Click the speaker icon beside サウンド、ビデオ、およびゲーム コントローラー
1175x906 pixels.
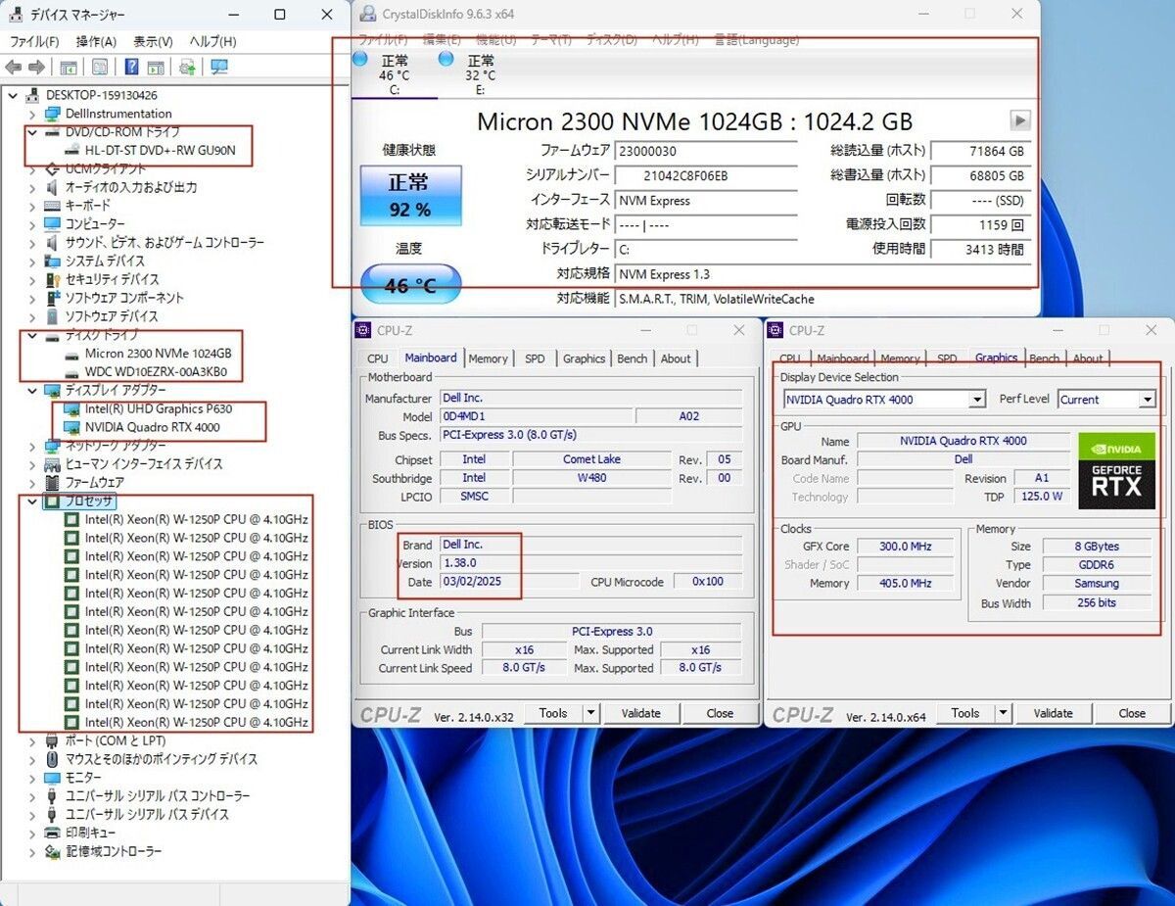pyautogui.click(x=53, y=243)
